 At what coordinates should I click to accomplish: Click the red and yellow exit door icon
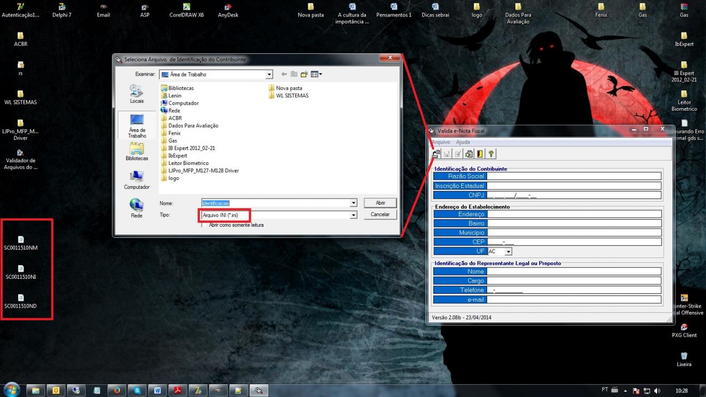click(480, 154)
